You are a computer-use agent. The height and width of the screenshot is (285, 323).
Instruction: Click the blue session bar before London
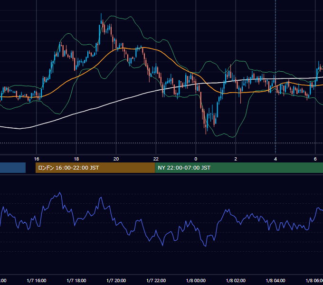13,168
